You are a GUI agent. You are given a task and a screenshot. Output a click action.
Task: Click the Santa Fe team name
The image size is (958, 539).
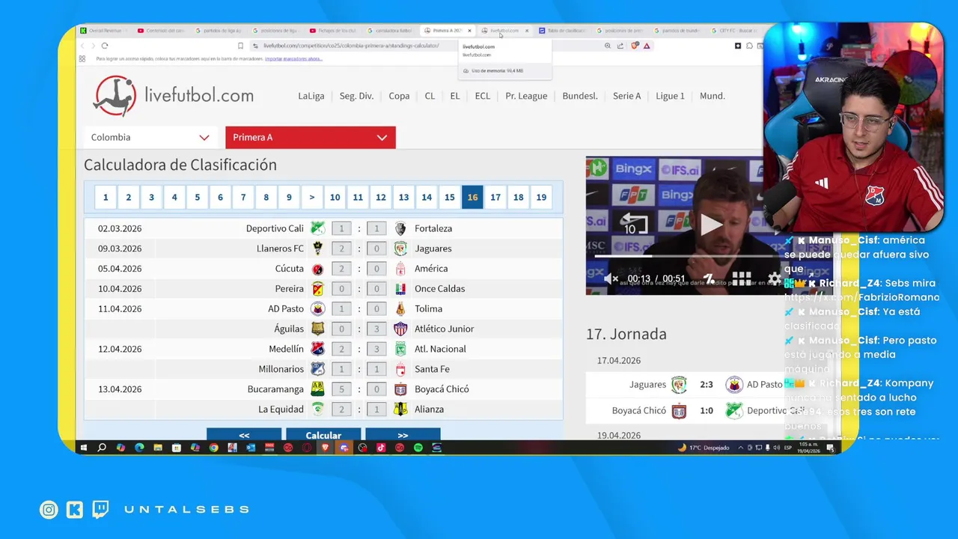click(432, 369)
